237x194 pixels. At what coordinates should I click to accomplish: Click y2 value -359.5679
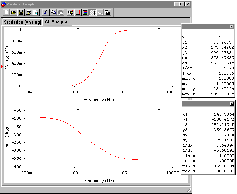223,130
